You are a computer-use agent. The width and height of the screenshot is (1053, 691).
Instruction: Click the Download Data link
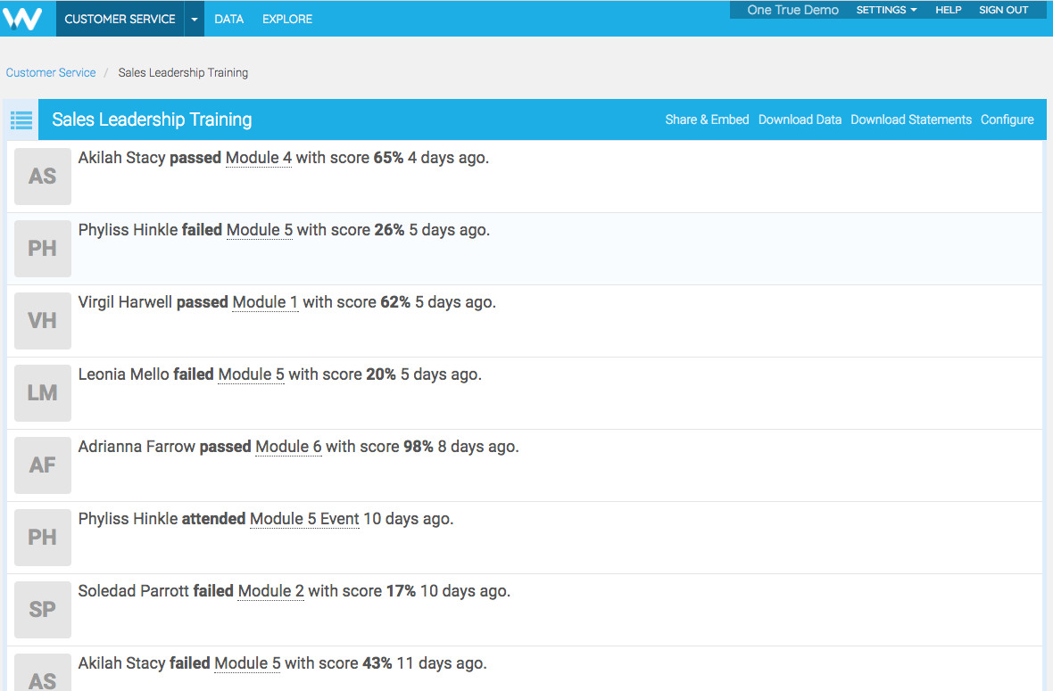click(x=800, y=119)
